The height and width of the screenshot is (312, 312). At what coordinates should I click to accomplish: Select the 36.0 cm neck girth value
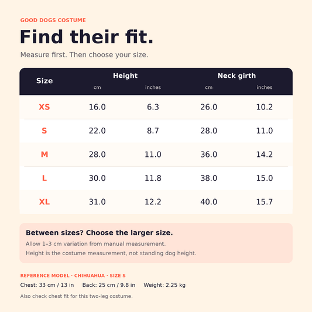(209, 155)
